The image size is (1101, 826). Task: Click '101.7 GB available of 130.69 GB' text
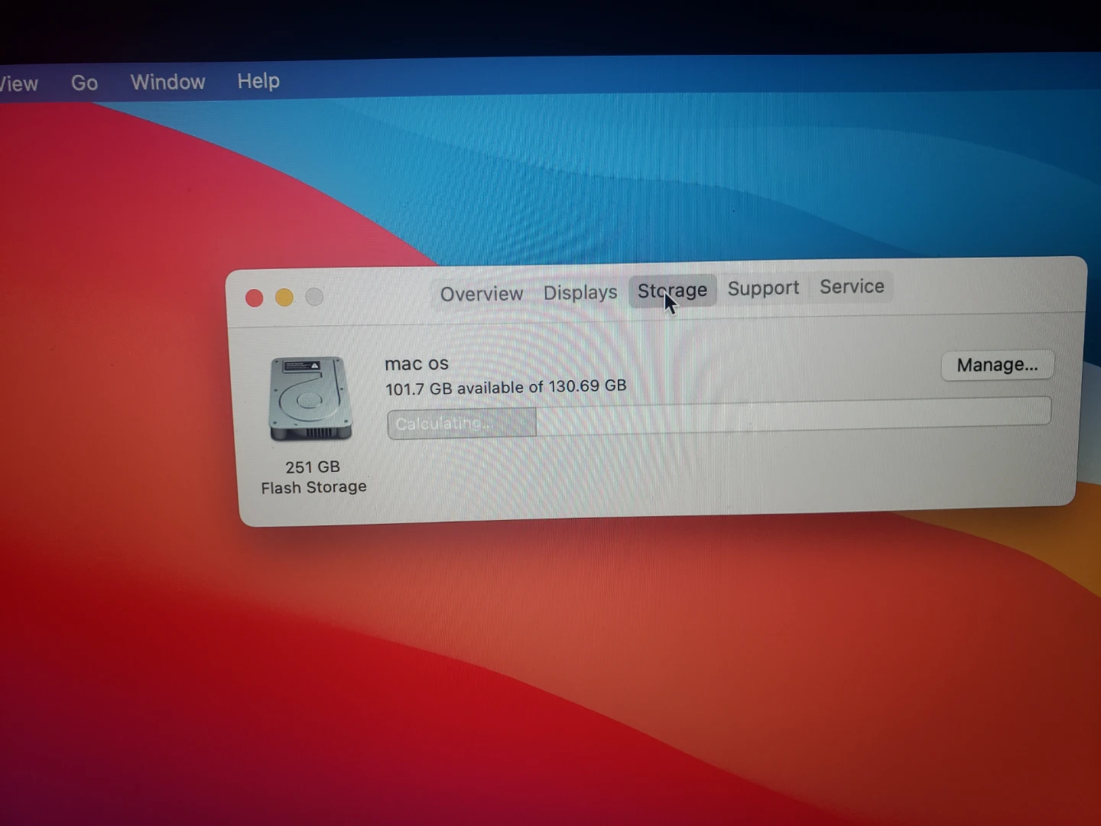point(505,387)
